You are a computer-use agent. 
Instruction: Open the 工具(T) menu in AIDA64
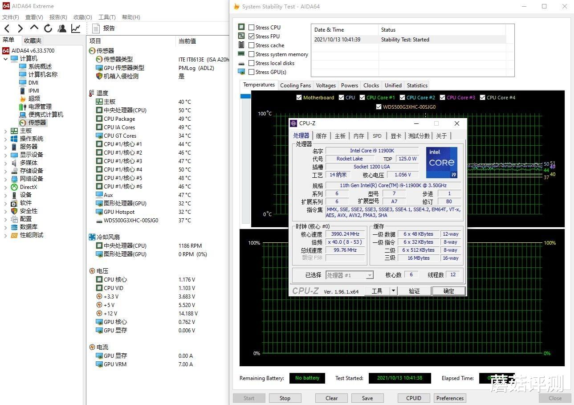pos(107,17)
